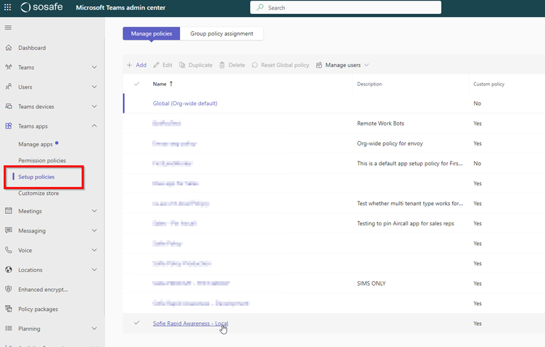Open the Manage users dropdown
The image size is (545, 347).
click(x=342, y=65)
